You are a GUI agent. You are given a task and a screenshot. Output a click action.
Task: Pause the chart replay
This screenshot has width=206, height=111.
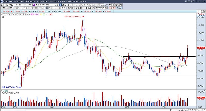click(x=55, y=8)
